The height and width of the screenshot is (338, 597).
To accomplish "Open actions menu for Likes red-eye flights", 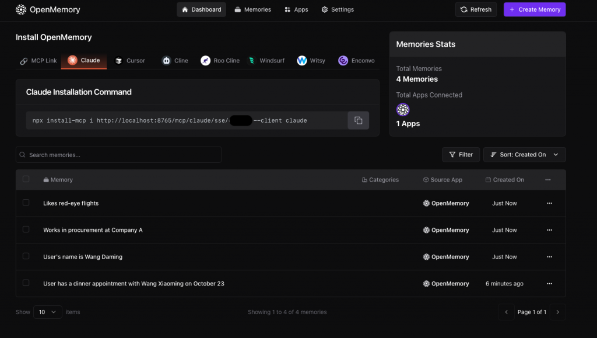I will [549, 204].
